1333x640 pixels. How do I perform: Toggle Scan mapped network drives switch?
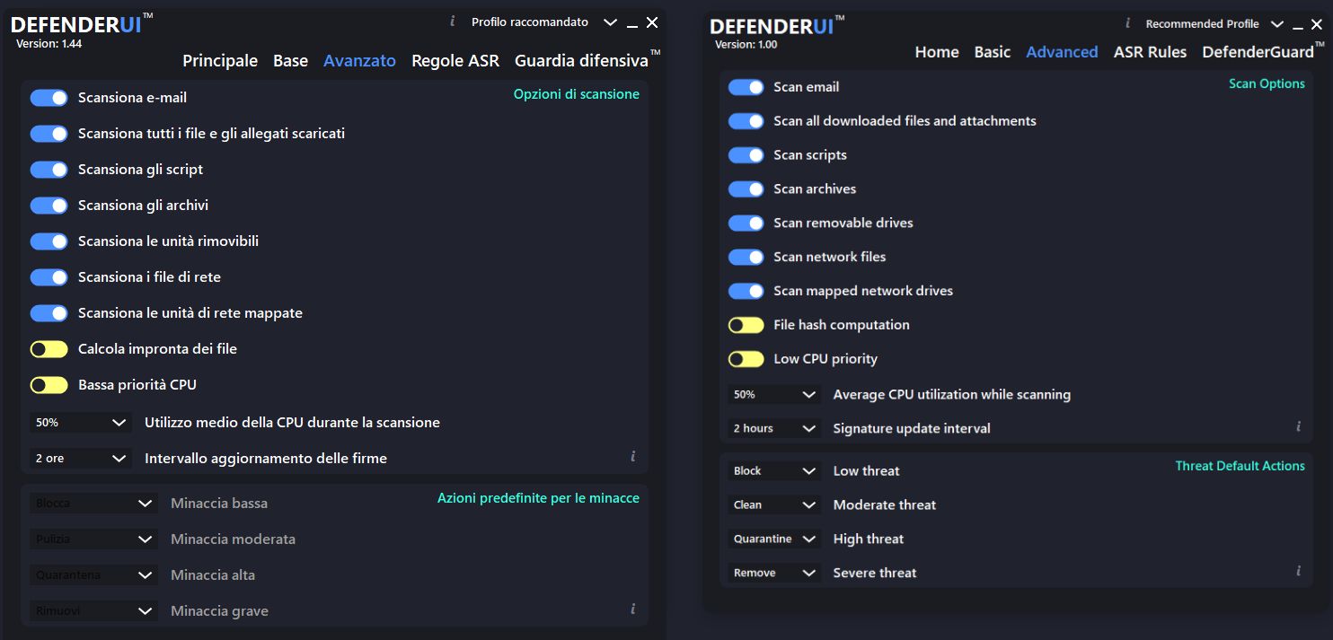pos(746,291)
